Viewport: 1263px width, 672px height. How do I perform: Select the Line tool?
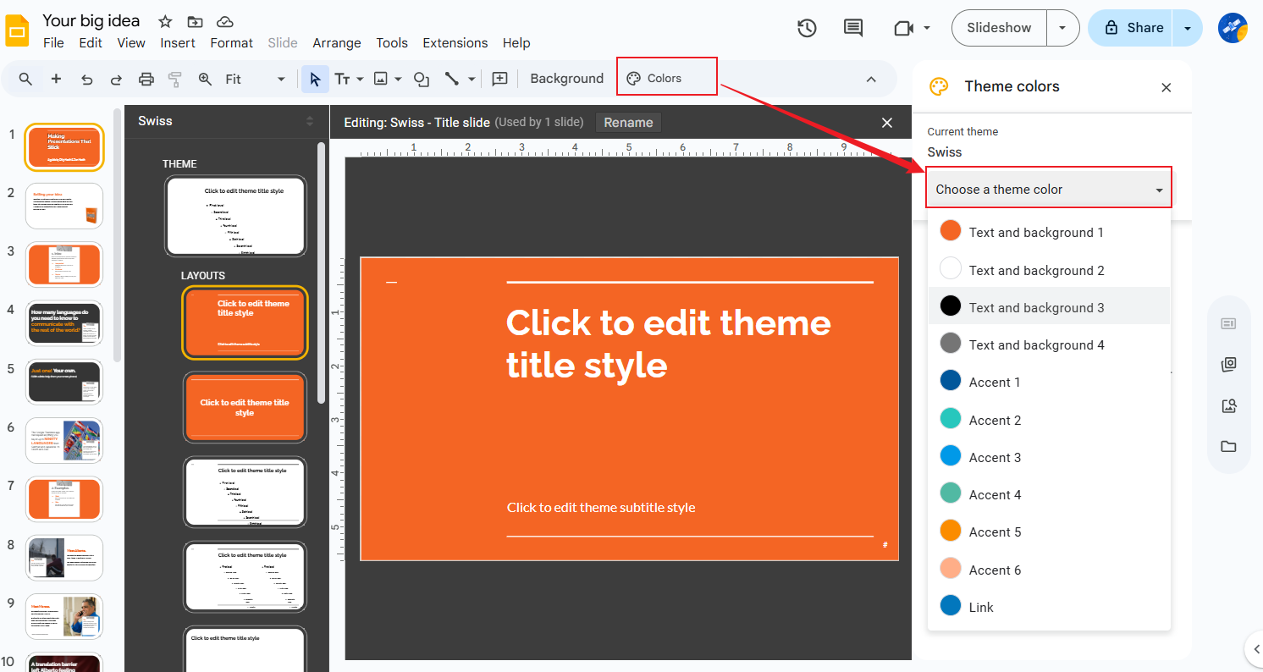pyautogui.click(x=451, y=78)
